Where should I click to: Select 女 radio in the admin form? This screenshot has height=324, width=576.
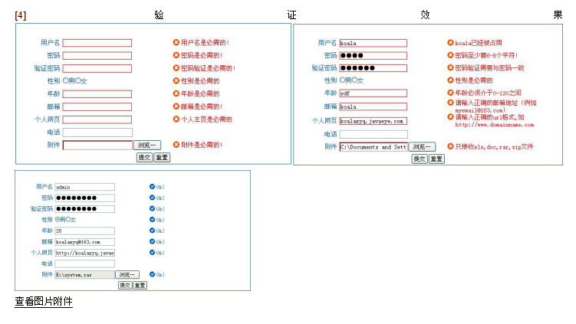(x=68, y=220)
